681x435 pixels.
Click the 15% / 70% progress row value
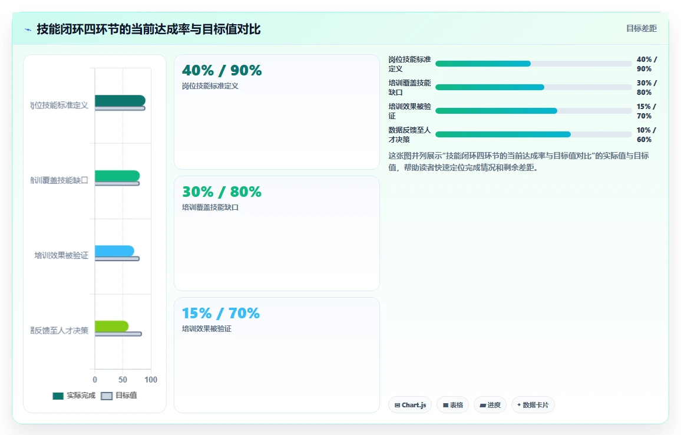tap(647, 111)
